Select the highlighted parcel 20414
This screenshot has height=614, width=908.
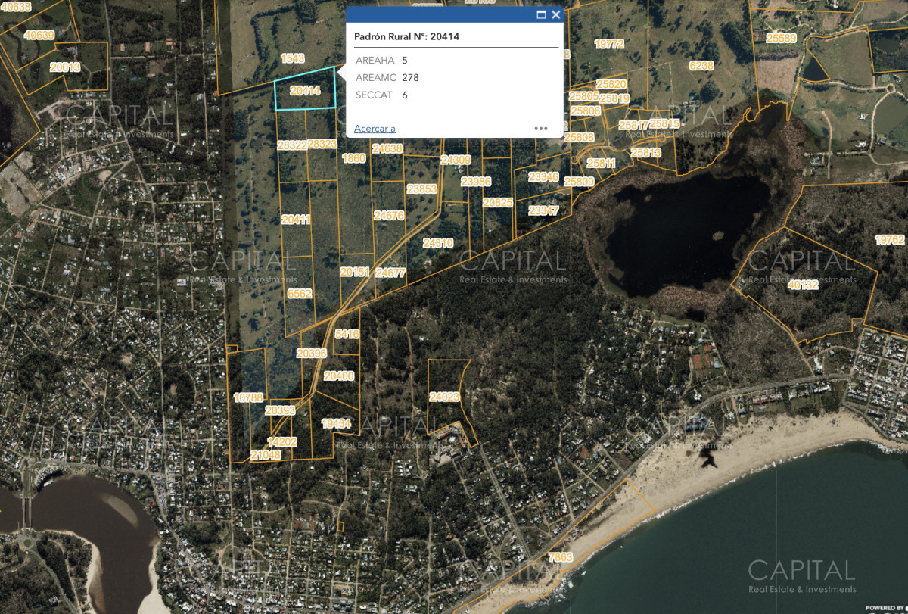tap(305, 90)
